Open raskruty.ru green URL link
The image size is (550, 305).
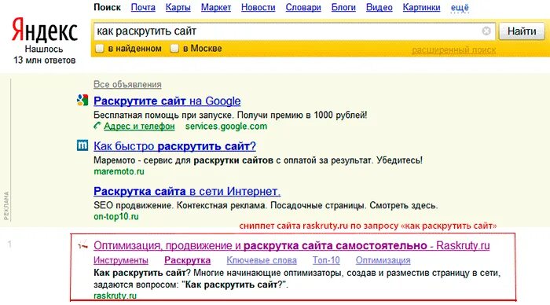point(115,296)
